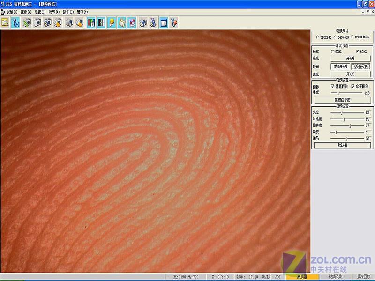Viewport: 375px width, 281px height.
Task: Click the camcorder with orange hand icon
Action: (x=79, y=22)
